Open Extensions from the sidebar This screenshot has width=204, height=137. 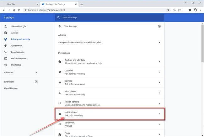coord(9,82)
